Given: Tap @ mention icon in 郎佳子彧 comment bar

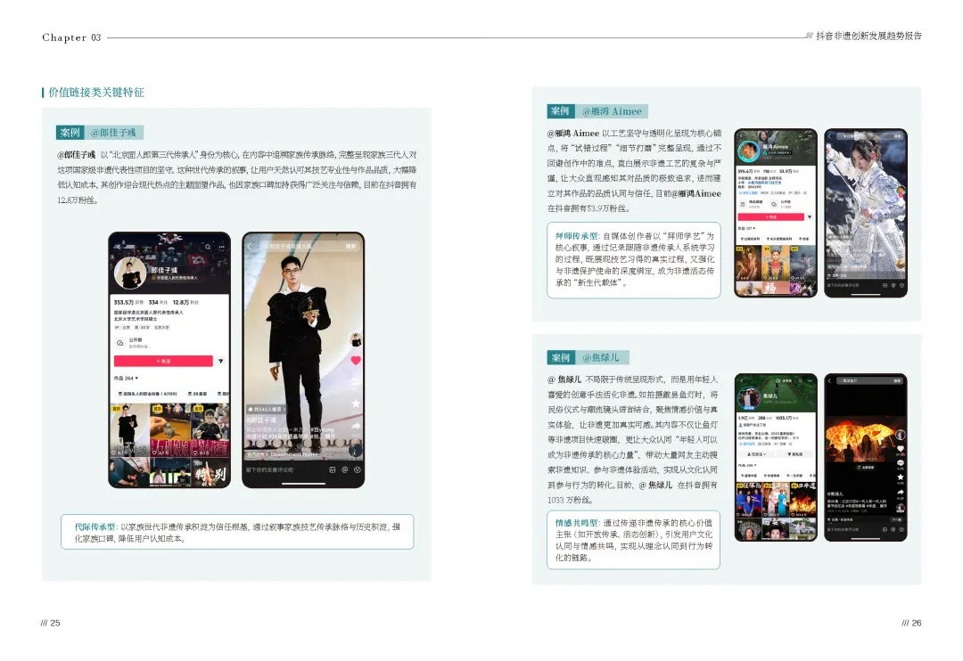Looking at the screenshot, I should [x=344, y=469].
